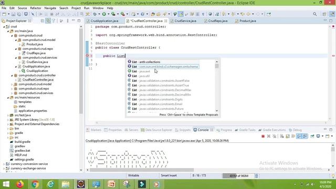Close the CrudRestController.java tab
The image size is (336, 189).
tap(166, 21)
